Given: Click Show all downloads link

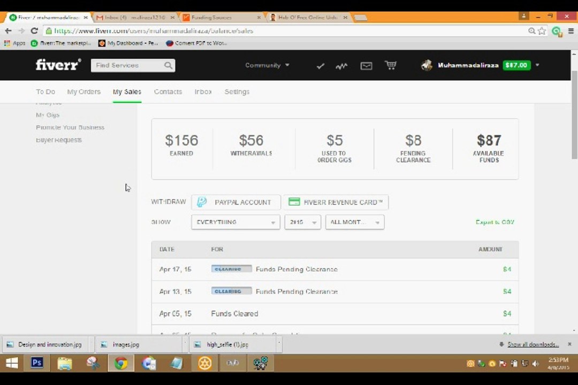Looking at the screenshot, I should click(x=533, y=344).
